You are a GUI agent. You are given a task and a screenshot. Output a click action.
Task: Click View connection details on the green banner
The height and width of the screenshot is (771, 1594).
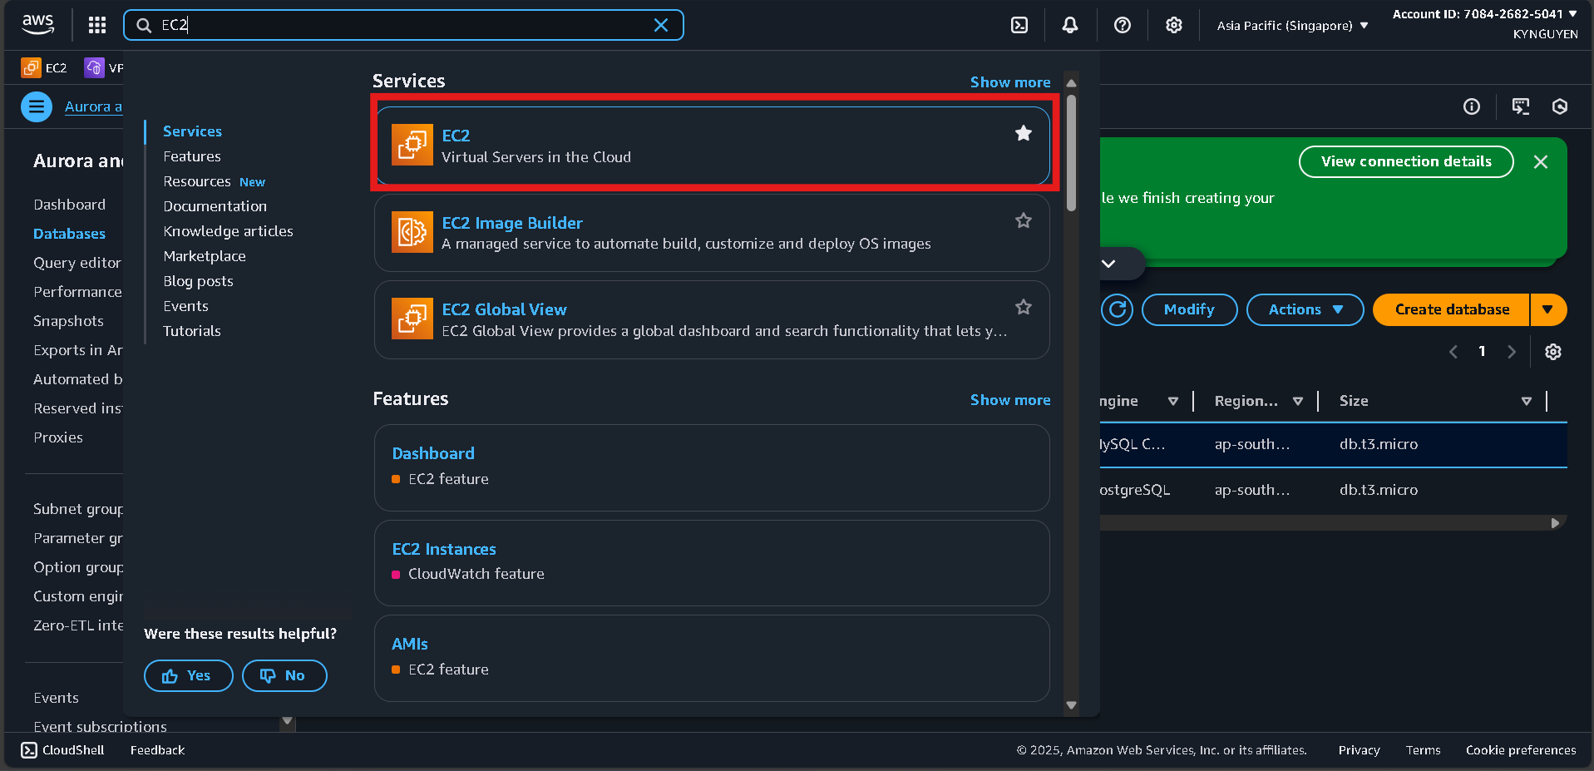(x=1404, y=161)
